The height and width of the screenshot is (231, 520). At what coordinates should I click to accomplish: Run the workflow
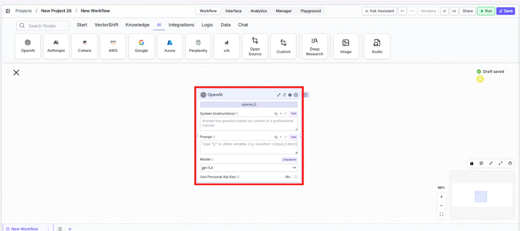tap(486, 11)
